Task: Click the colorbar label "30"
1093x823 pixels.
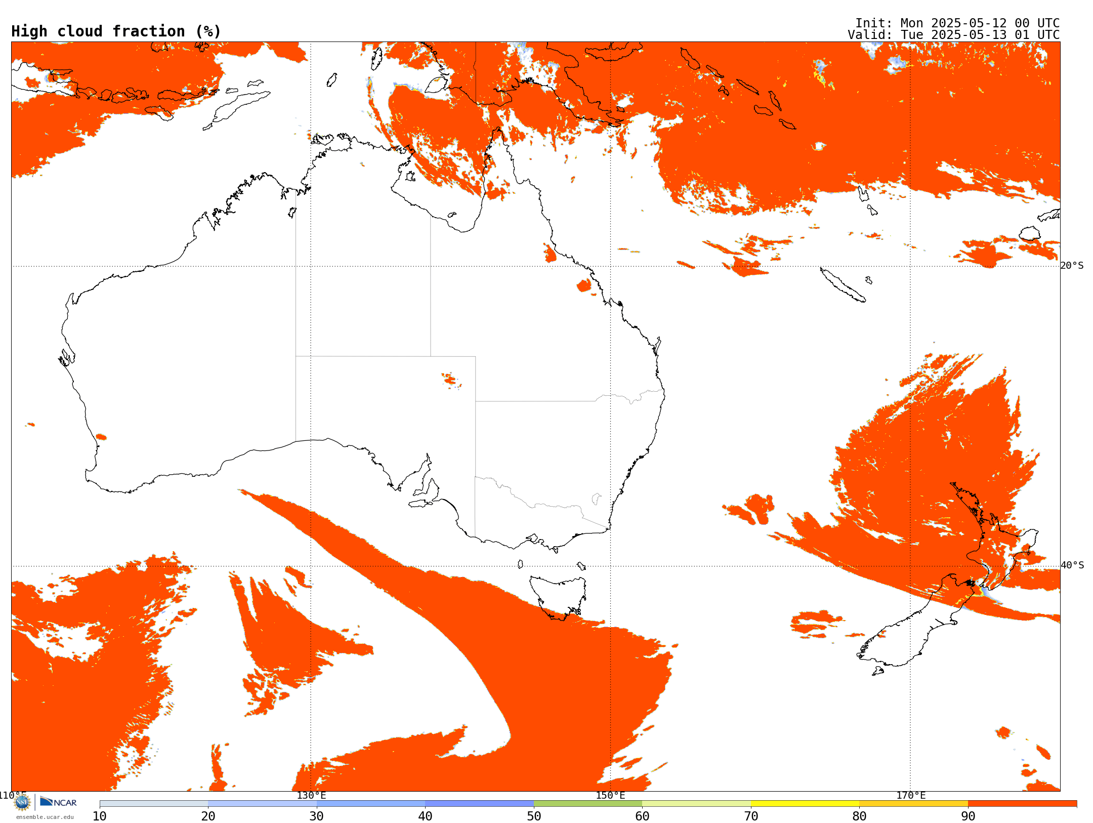Action: (317, 816)
